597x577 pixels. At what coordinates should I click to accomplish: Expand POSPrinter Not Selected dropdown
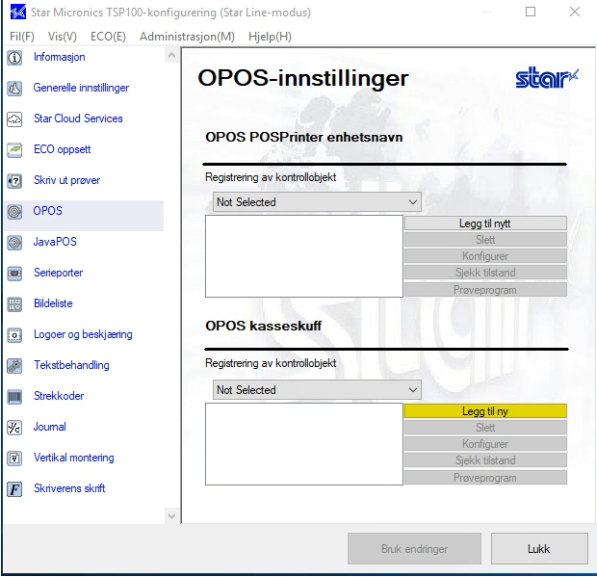pos(317,202)
